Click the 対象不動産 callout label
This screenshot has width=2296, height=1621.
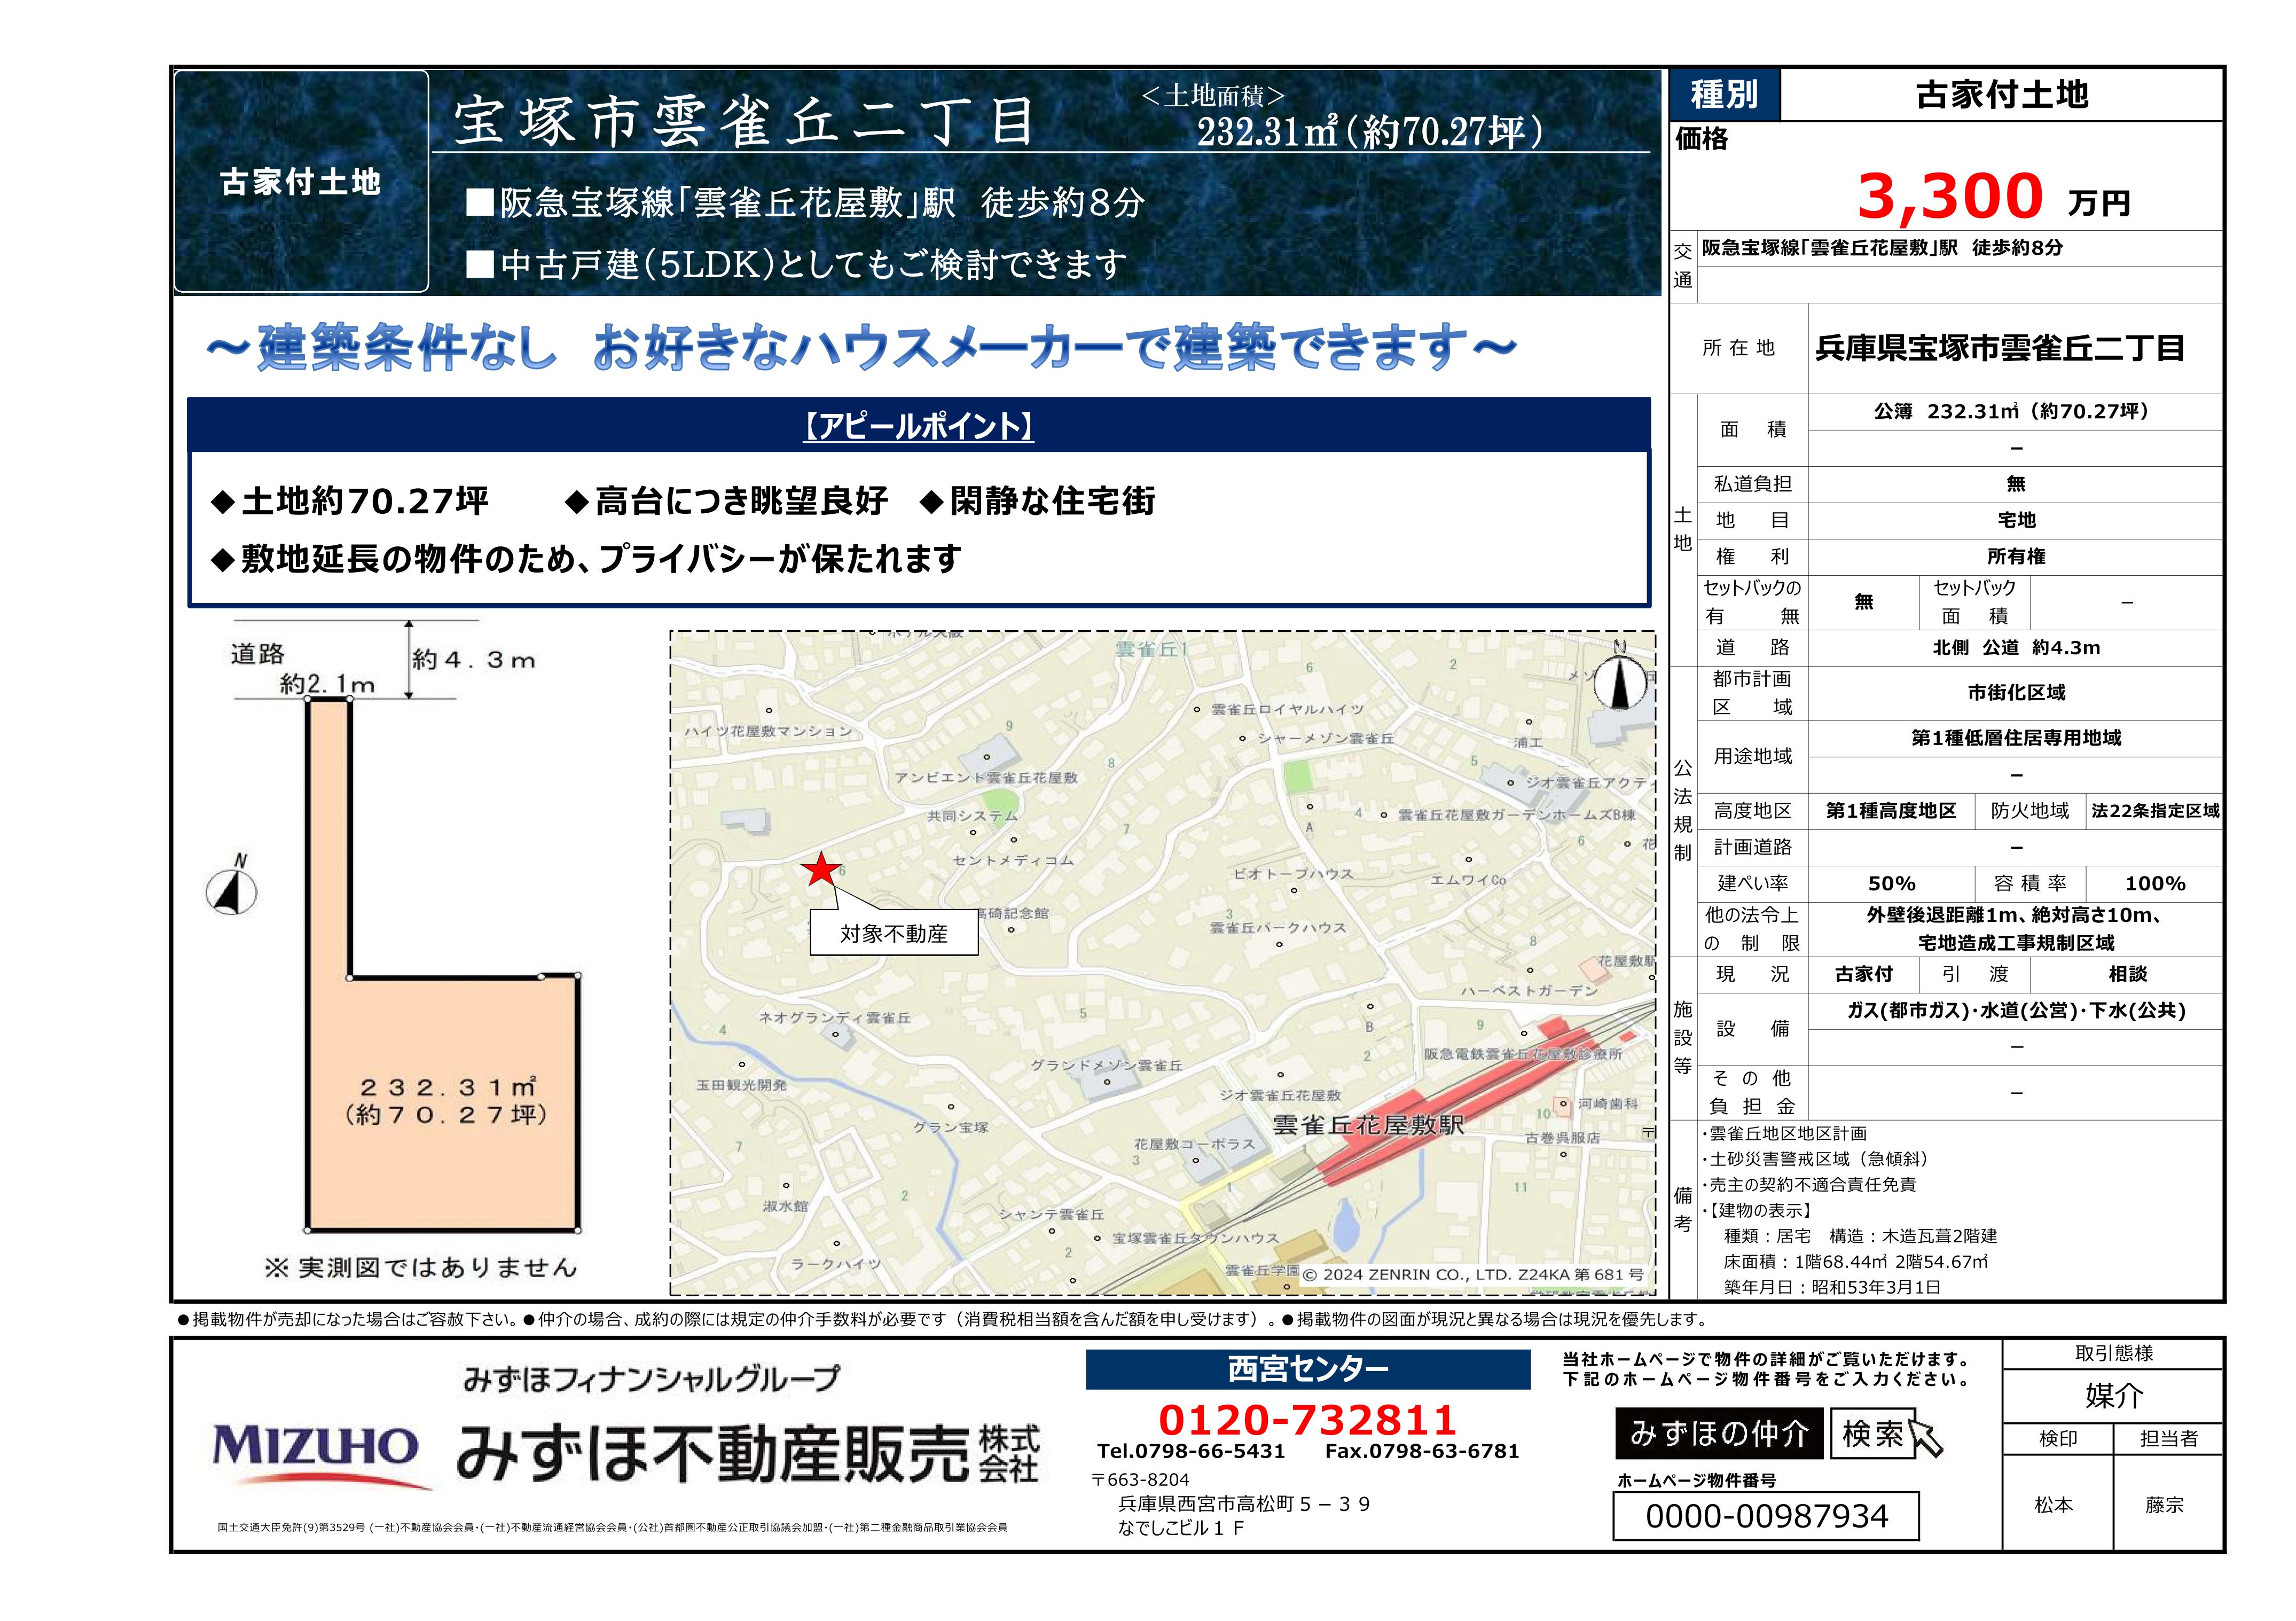893,933
